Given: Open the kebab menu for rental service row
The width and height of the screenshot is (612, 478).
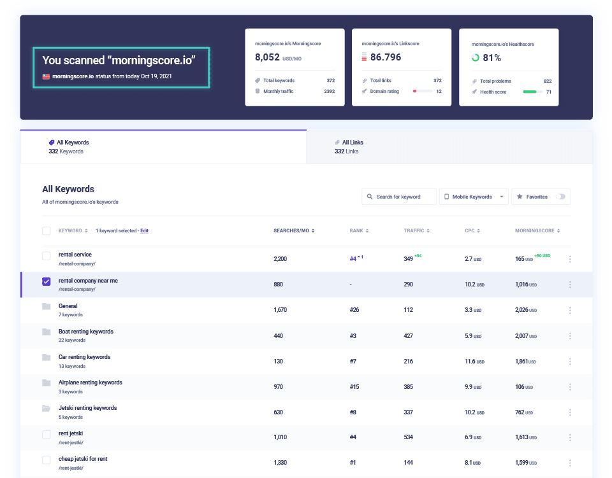Looking at the screenshot, I should point(570,259).
